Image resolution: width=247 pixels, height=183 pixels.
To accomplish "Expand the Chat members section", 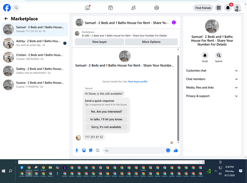I will 212,79.
